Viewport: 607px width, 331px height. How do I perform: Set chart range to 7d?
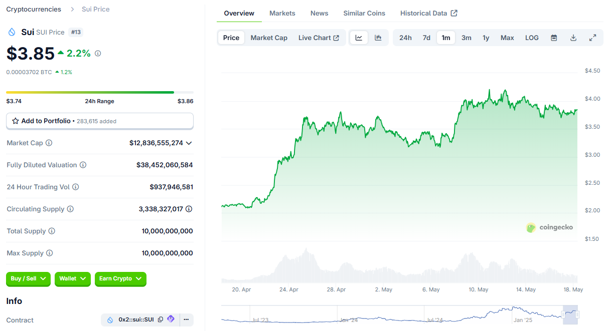pyautogui.click(x=426, y=38)
